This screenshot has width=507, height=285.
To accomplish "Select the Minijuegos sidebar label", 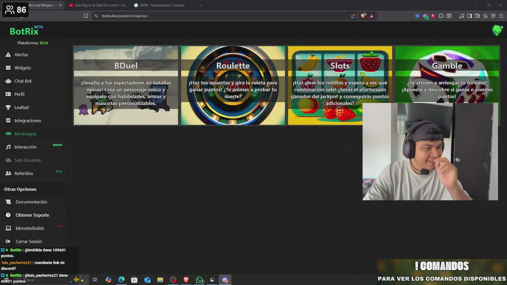I will pos(25,134).
